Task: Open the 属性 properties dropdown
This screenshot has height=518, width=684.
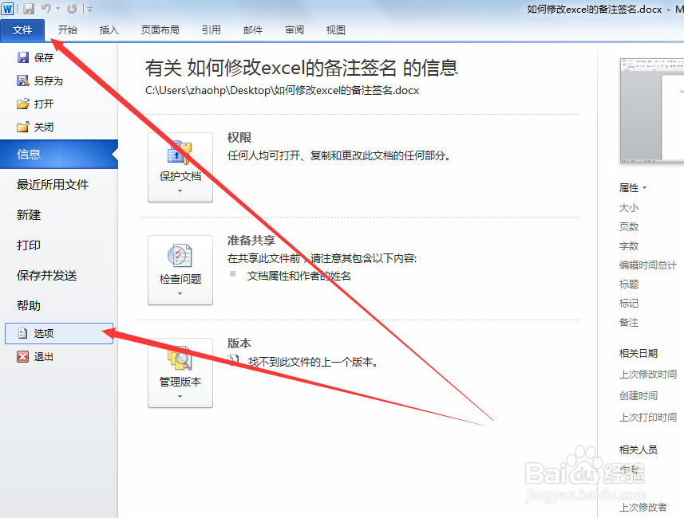Action: tap(633, 188)
